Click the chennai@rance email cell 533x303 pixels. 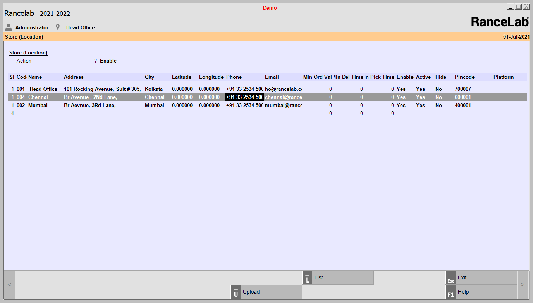[284, 97]
